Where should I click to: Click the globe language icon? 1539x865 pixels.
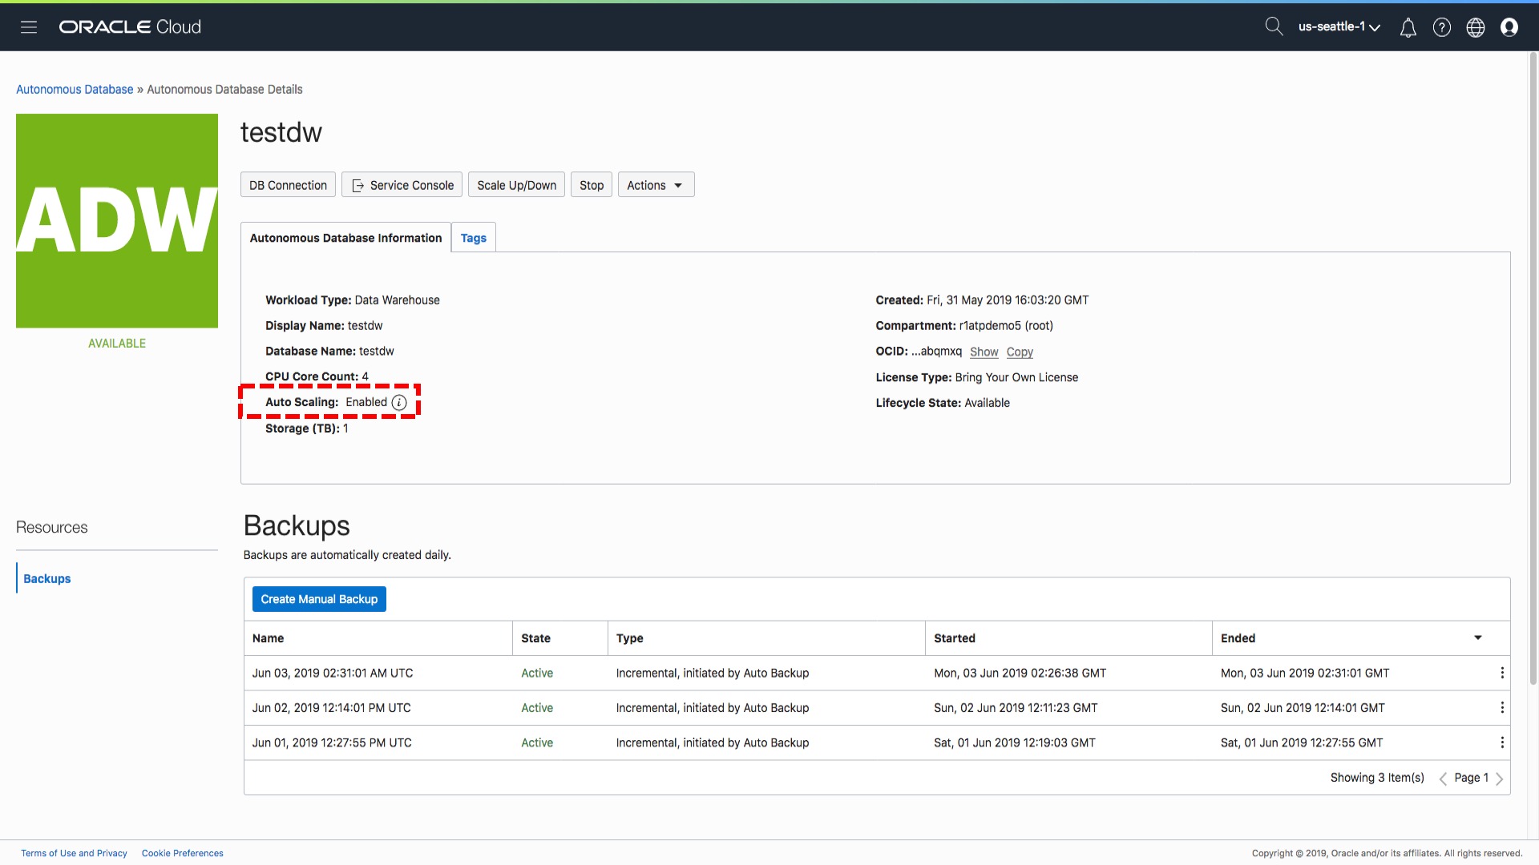[x=1475, y=28]
